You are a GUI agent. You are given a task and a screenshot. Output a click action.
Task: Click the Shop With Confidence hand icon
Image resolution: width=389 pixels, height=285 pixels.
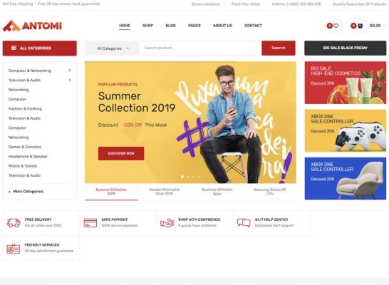(x=167, y=223)
